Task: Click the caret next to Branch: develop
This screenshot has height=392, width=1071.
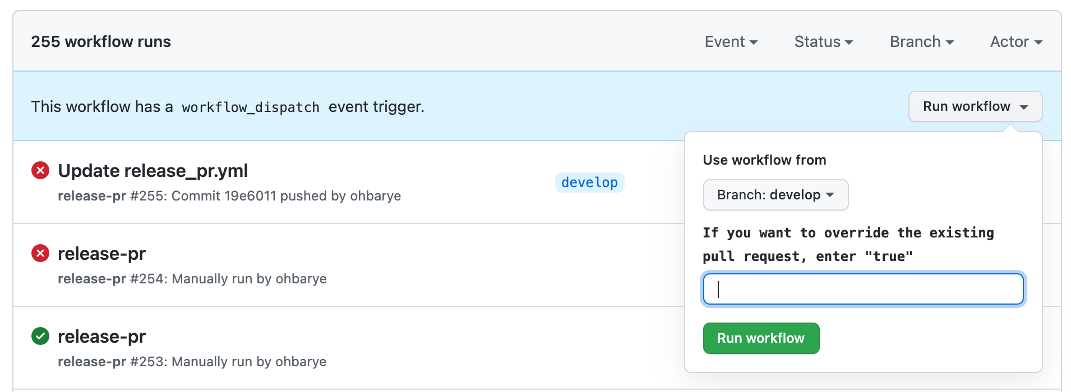Action: click(x=830, y=195)
